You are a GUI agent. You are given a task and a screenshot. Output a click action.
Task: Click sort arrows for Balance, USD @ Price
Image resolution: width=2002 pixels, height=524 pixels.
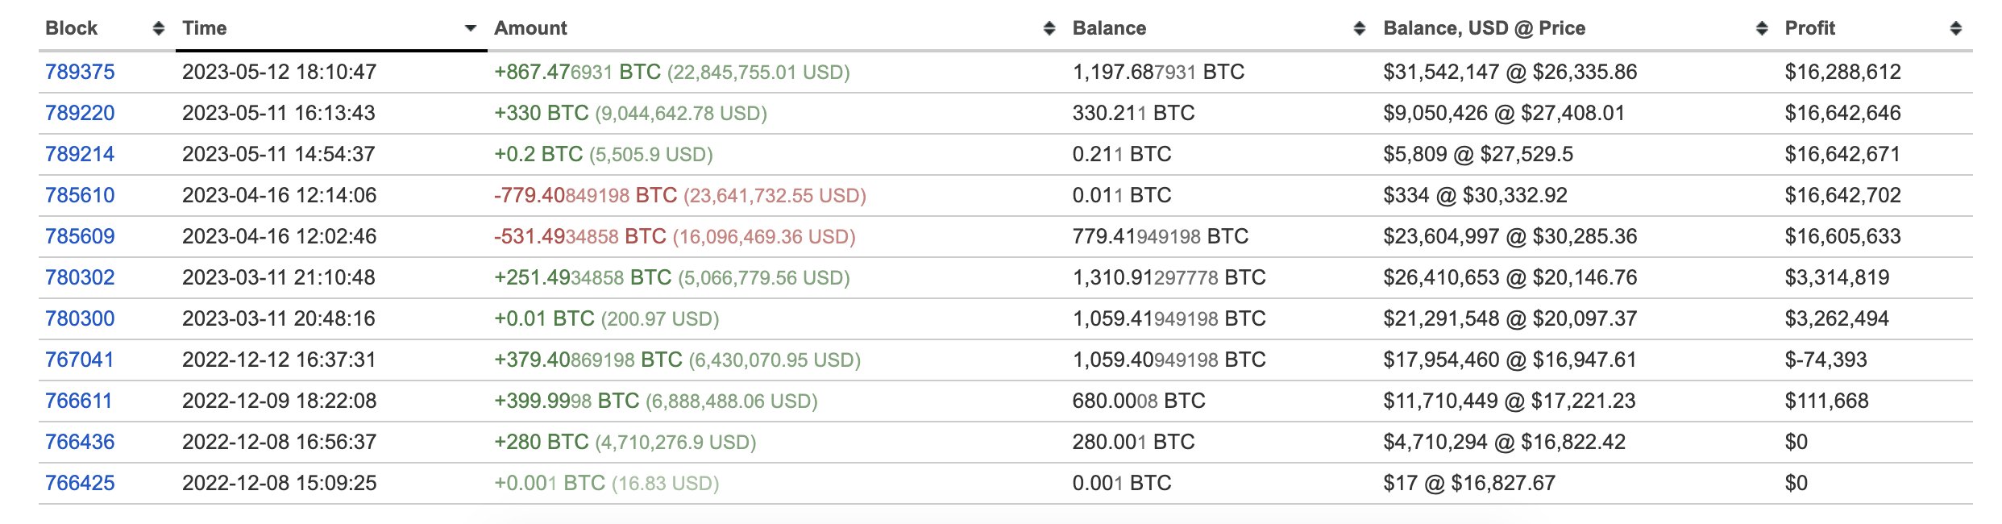[x=1762, y=29]
